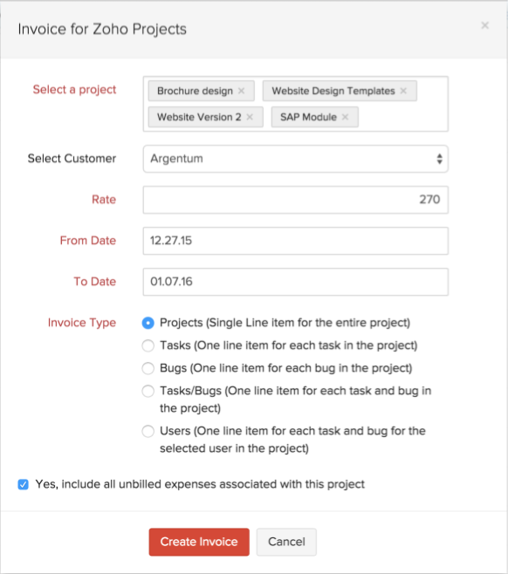This screenshot has width=508, height=574.
Task: Click the Invoice for Zoho Projects title
Action: [102, 30]
